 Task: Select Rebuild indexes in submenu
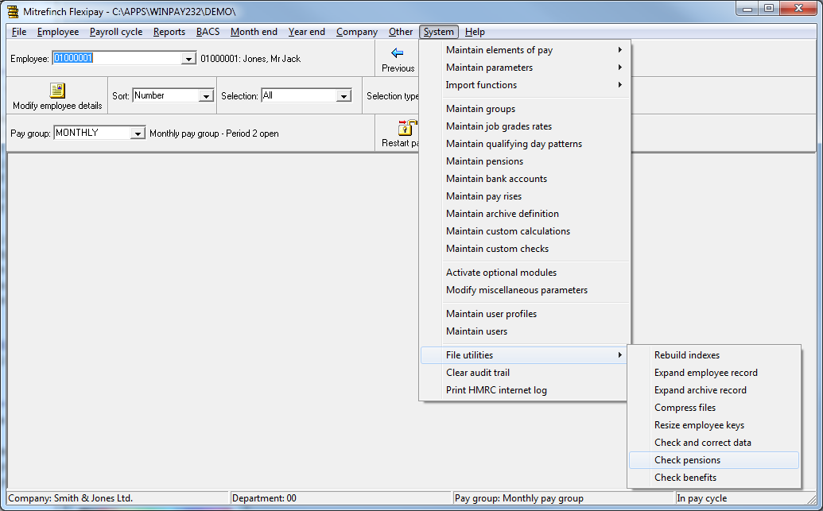[x=714, y=355]
